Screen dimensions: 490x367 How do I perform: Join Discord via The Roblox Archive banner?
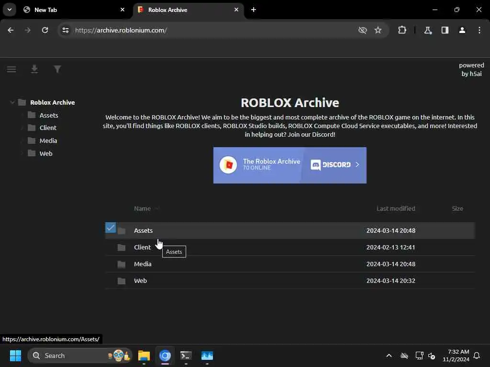click(290, 165)
